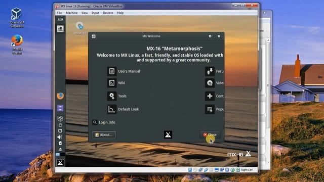Click the Close button in MX Welcome

coord(210,135)
